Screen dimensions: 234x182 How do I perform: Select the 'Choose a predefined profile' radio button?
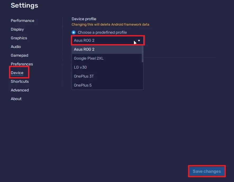[74, 32]
